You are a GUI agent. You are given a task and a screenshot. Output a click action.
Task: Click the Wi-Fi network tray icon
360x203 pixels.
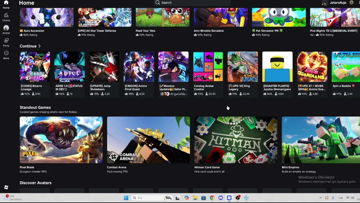348,198
